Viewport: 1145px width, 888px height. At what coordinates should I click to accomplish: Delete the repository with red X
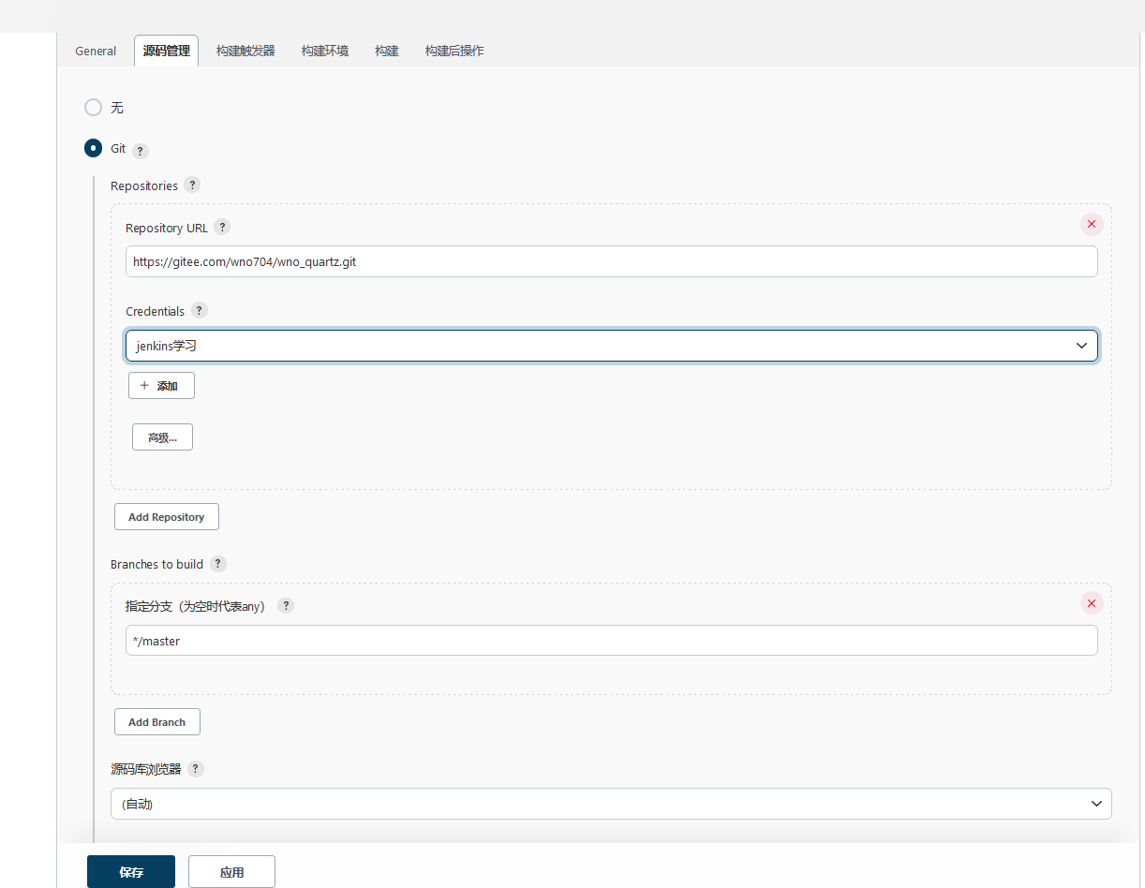click(1092, 224)
